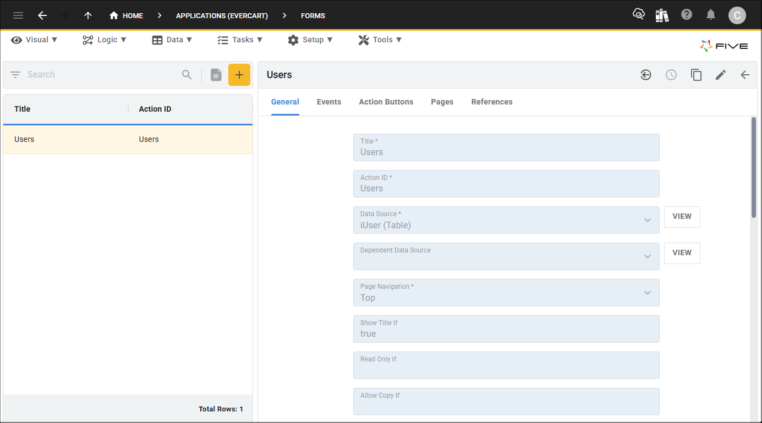Click the vertical scrollbar in form panel

754,168
